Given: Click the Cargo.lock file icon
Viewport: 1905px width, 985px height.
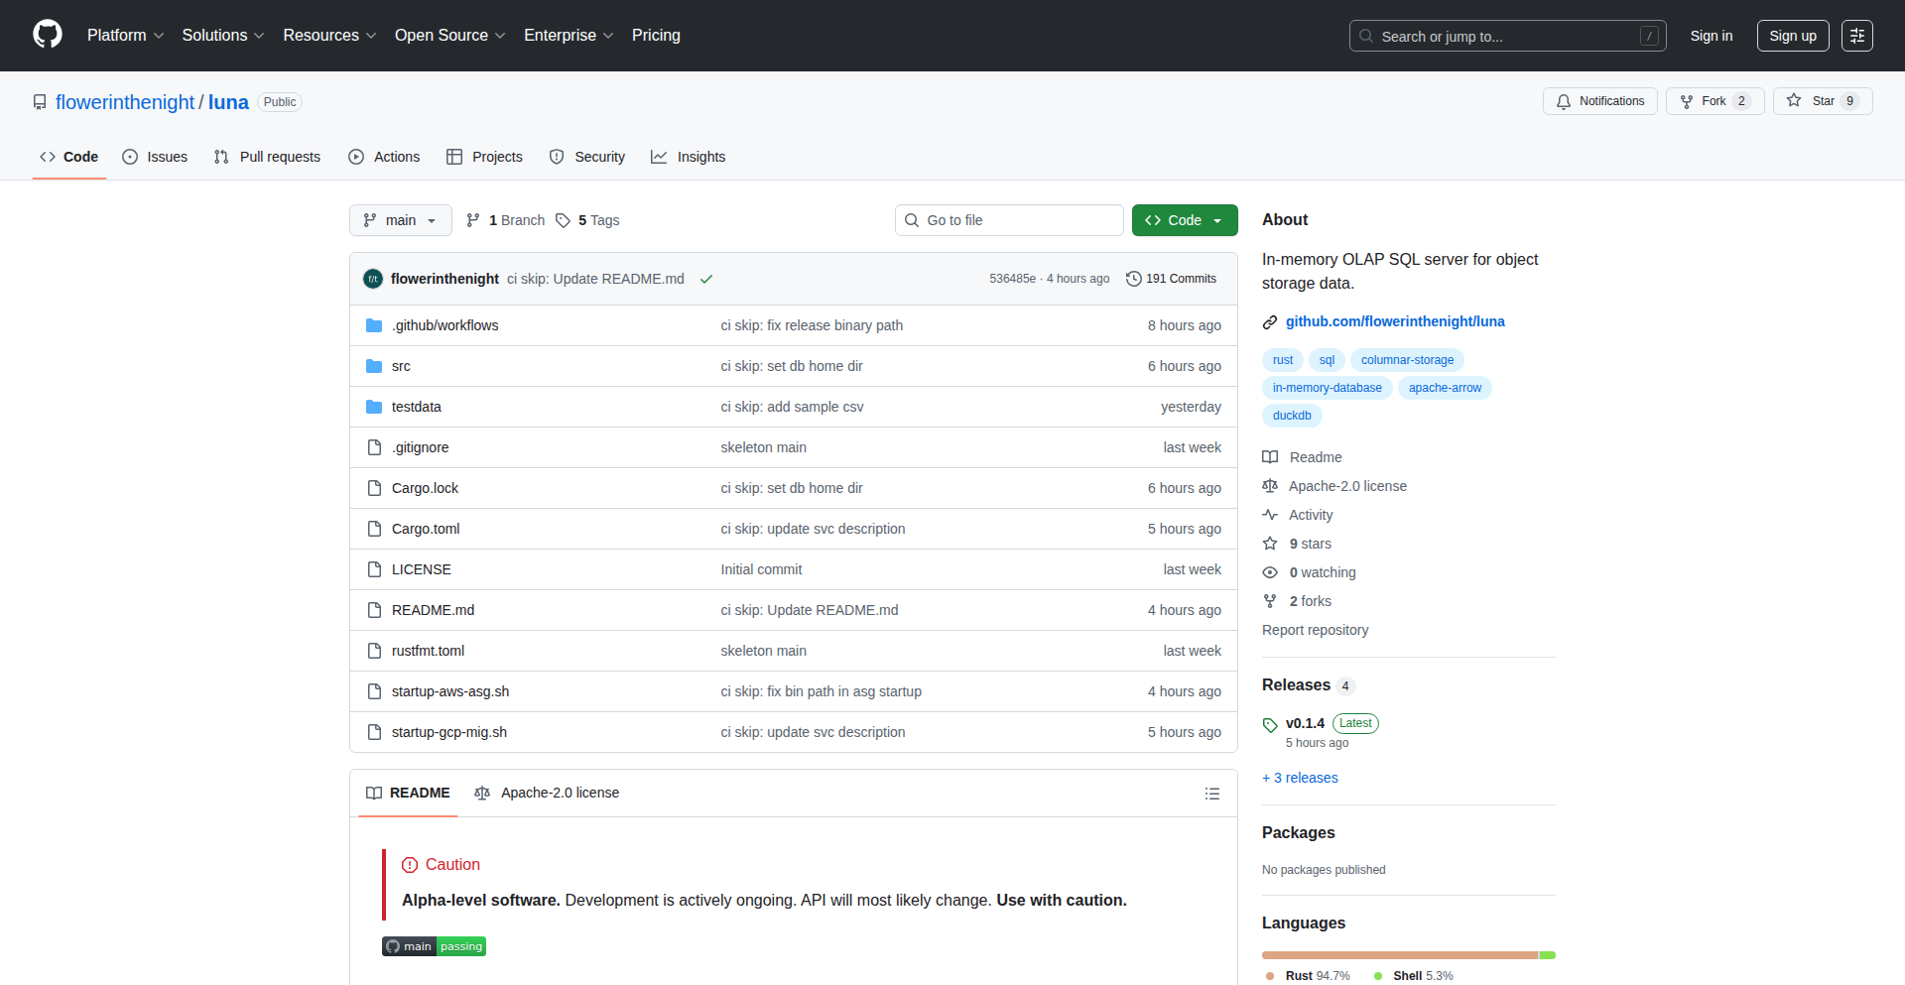Looking at the screenshot, I should 374,488.
